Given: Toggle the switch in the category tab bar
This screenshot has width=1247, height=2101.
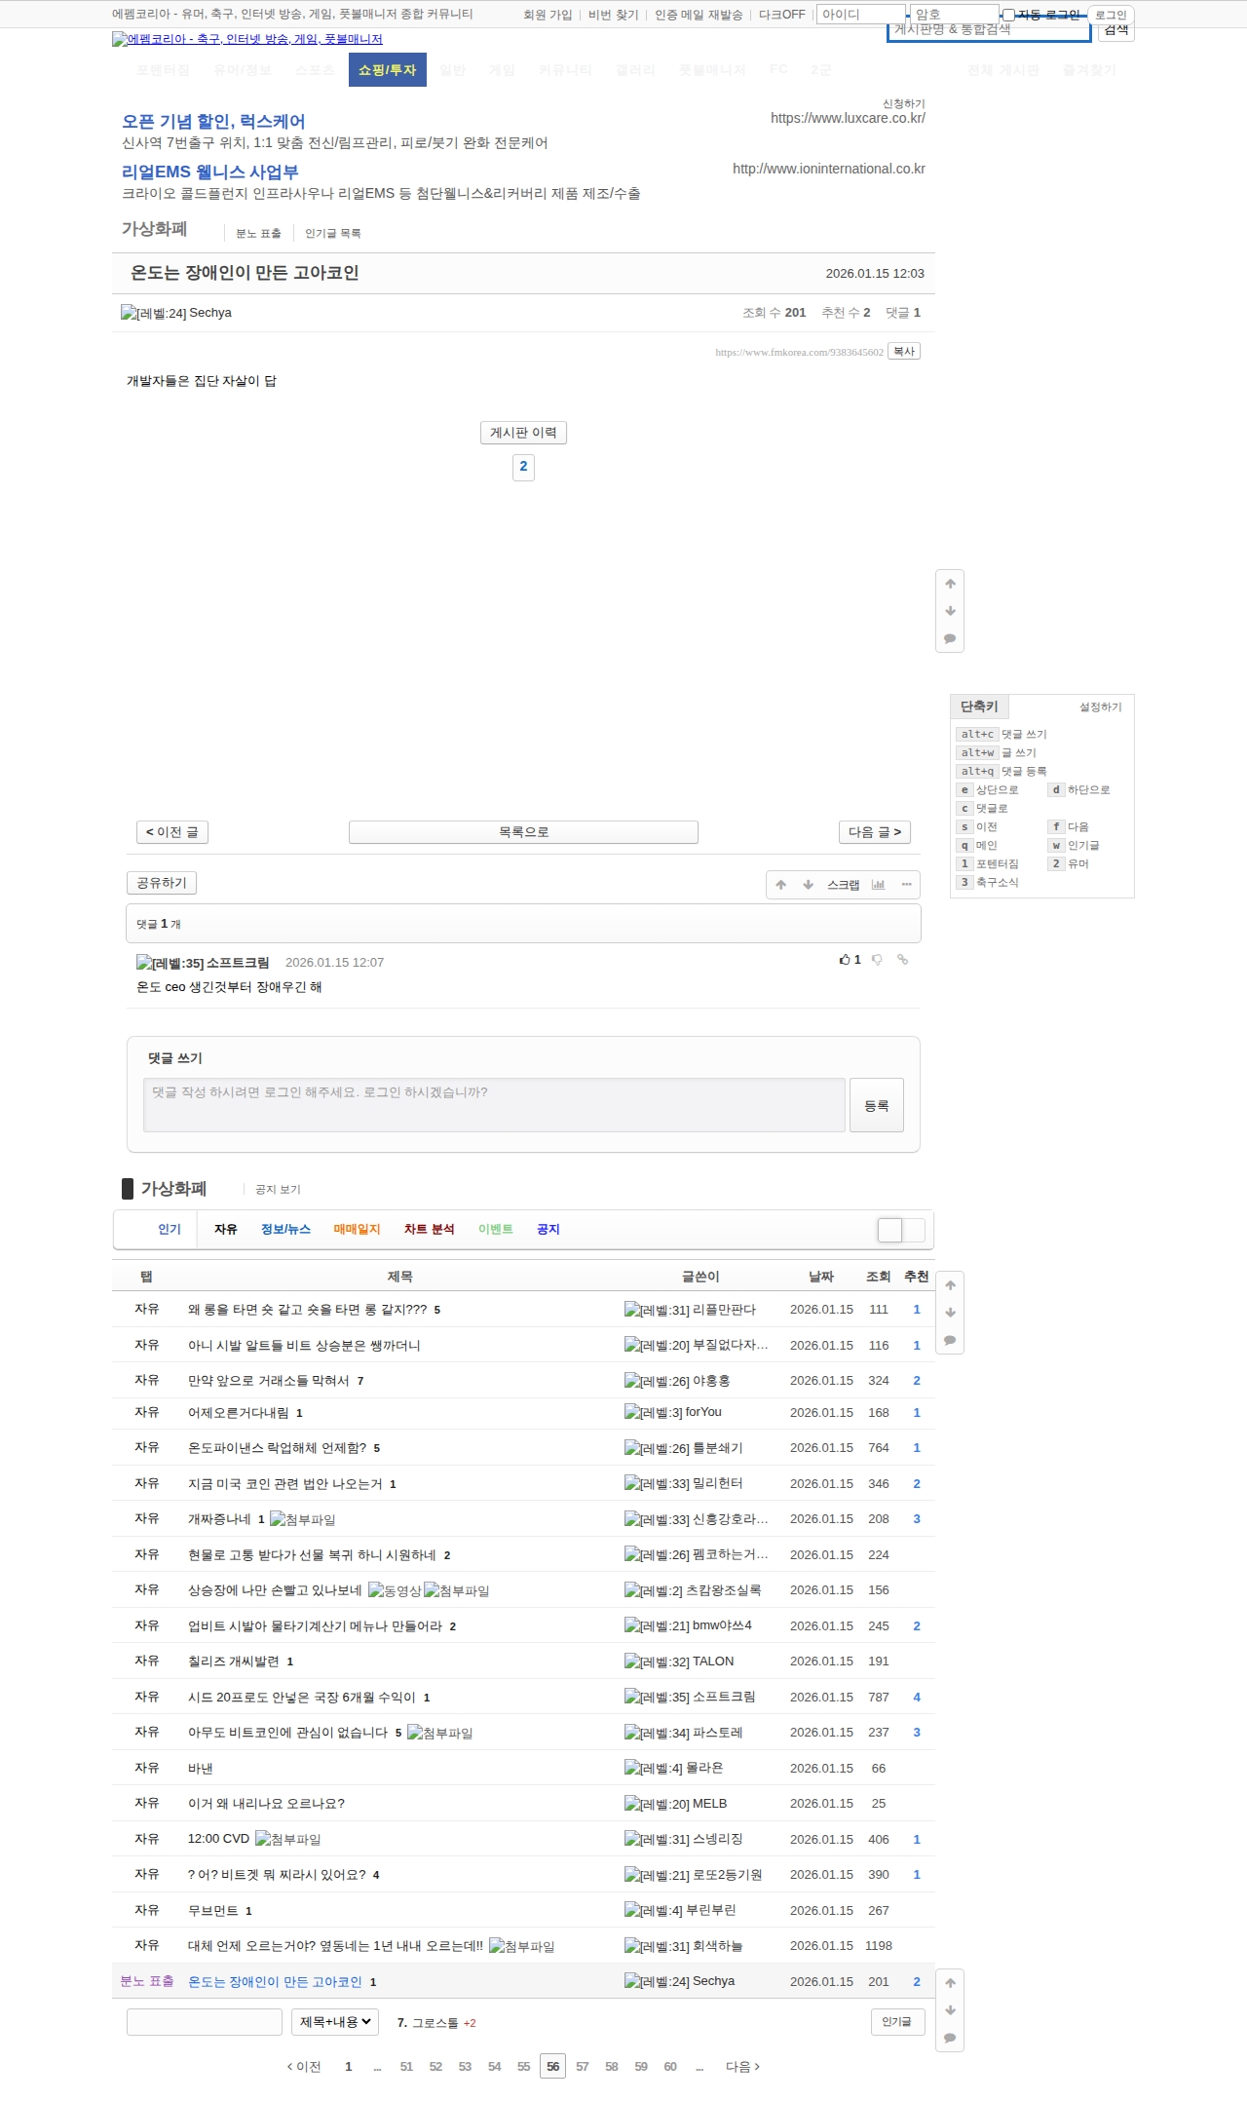Looking at the screenshot, I should click(x=901, y=1230).
